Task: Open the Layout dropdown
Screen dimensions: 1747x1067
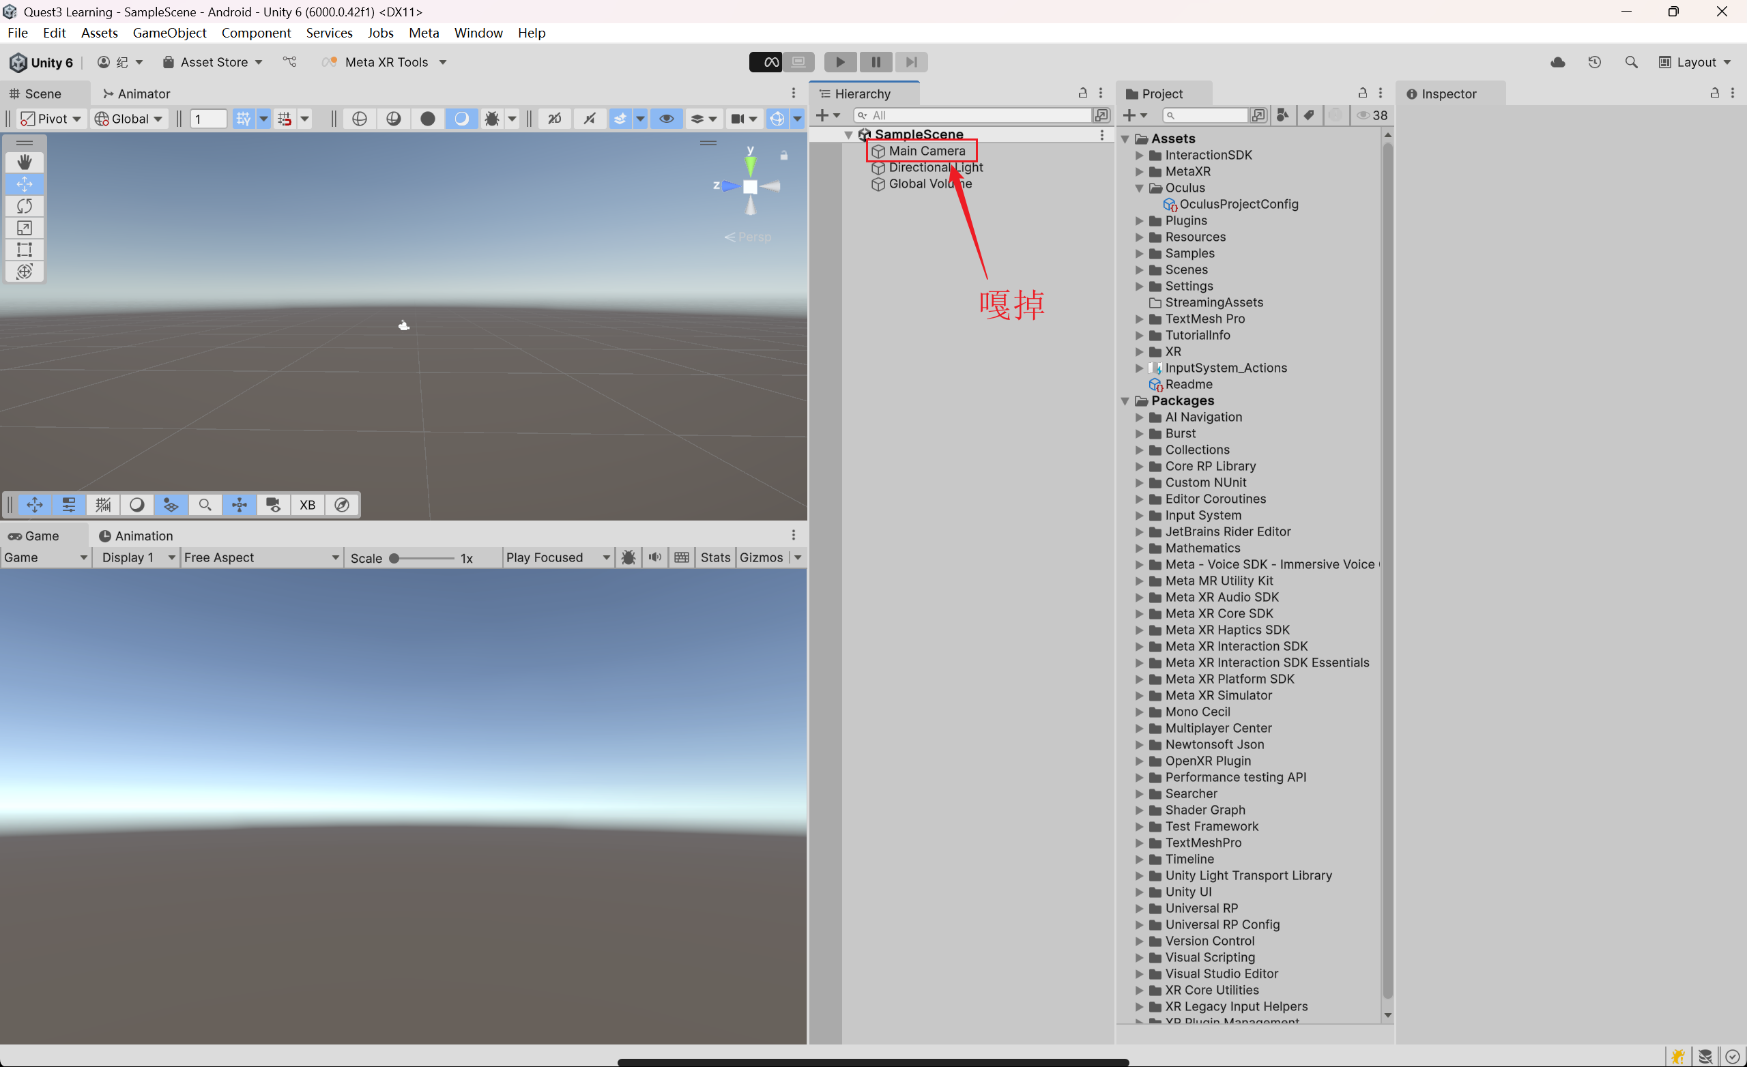Action: point(1695,62)
